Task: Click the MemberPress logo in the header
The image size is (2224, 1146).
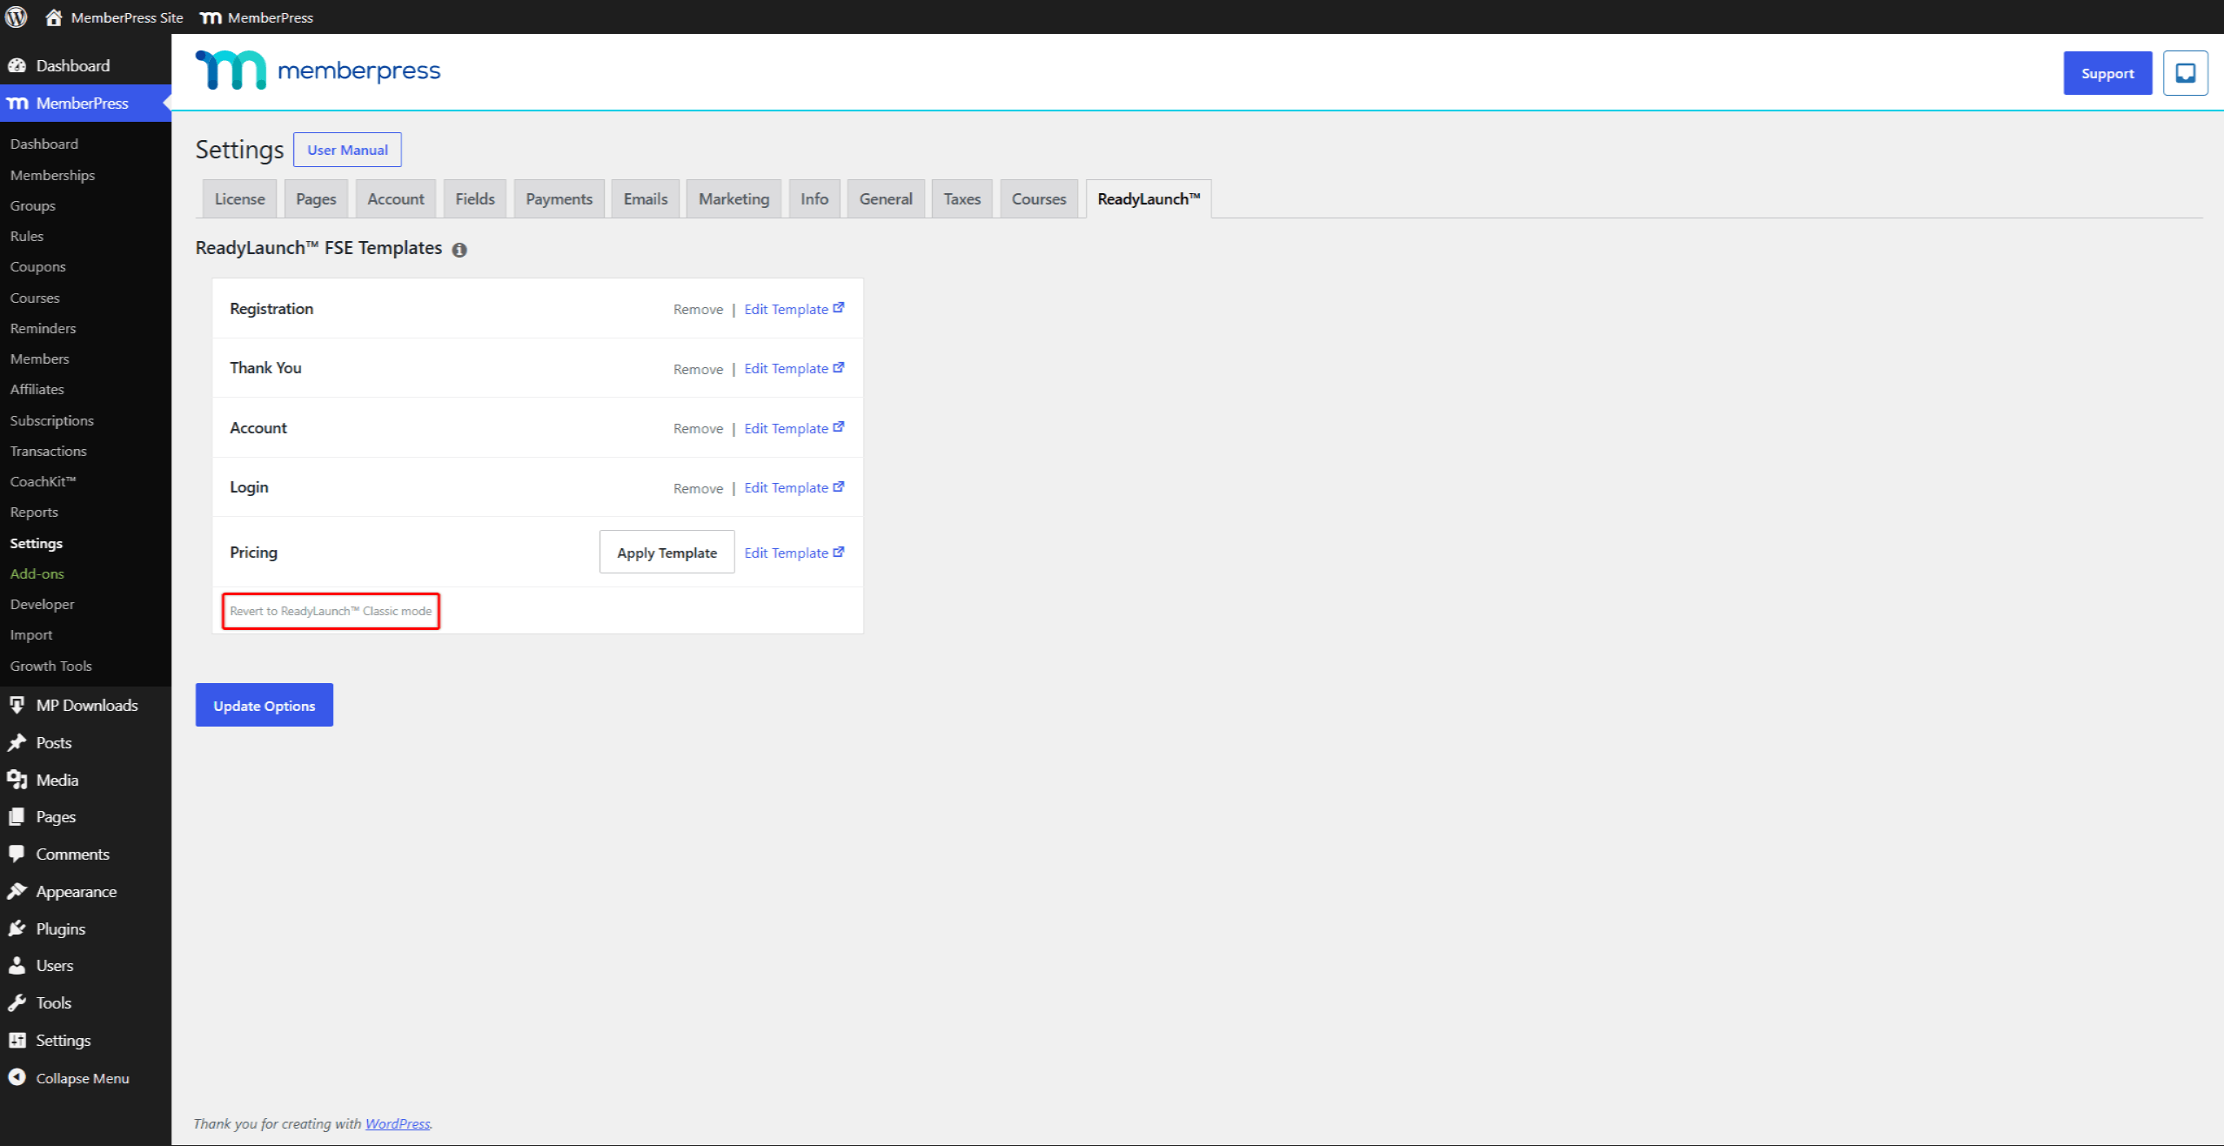Action: (318, 70)
